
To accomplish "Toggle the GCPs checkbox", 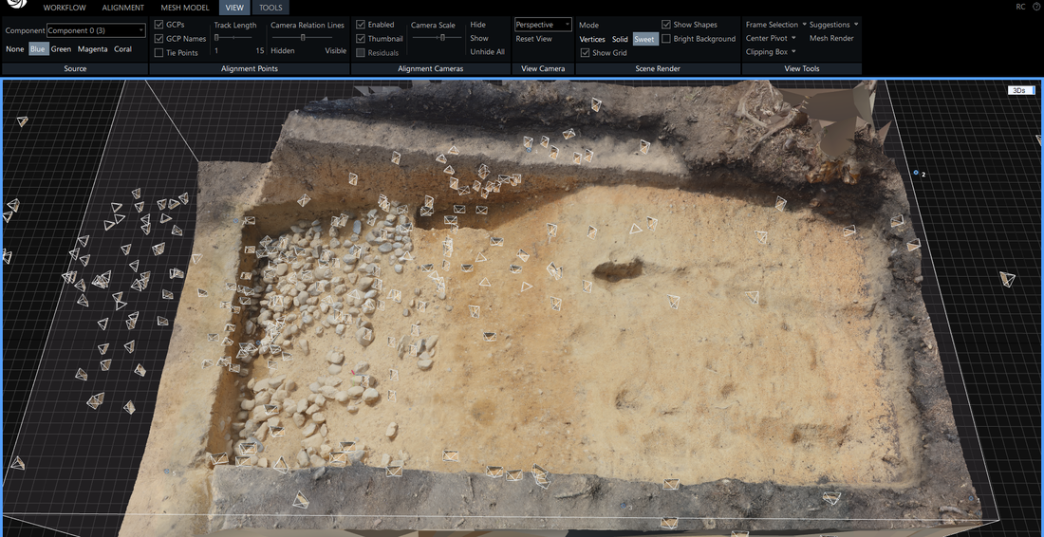I will coord(158,25).
